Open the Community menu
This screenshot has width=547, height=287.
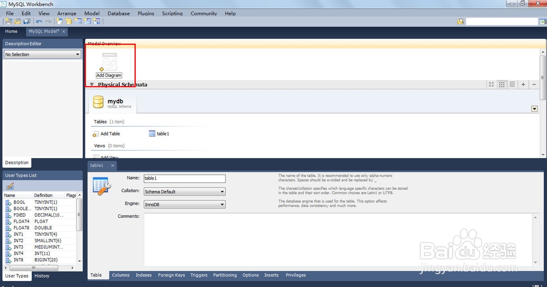point(203,13)
